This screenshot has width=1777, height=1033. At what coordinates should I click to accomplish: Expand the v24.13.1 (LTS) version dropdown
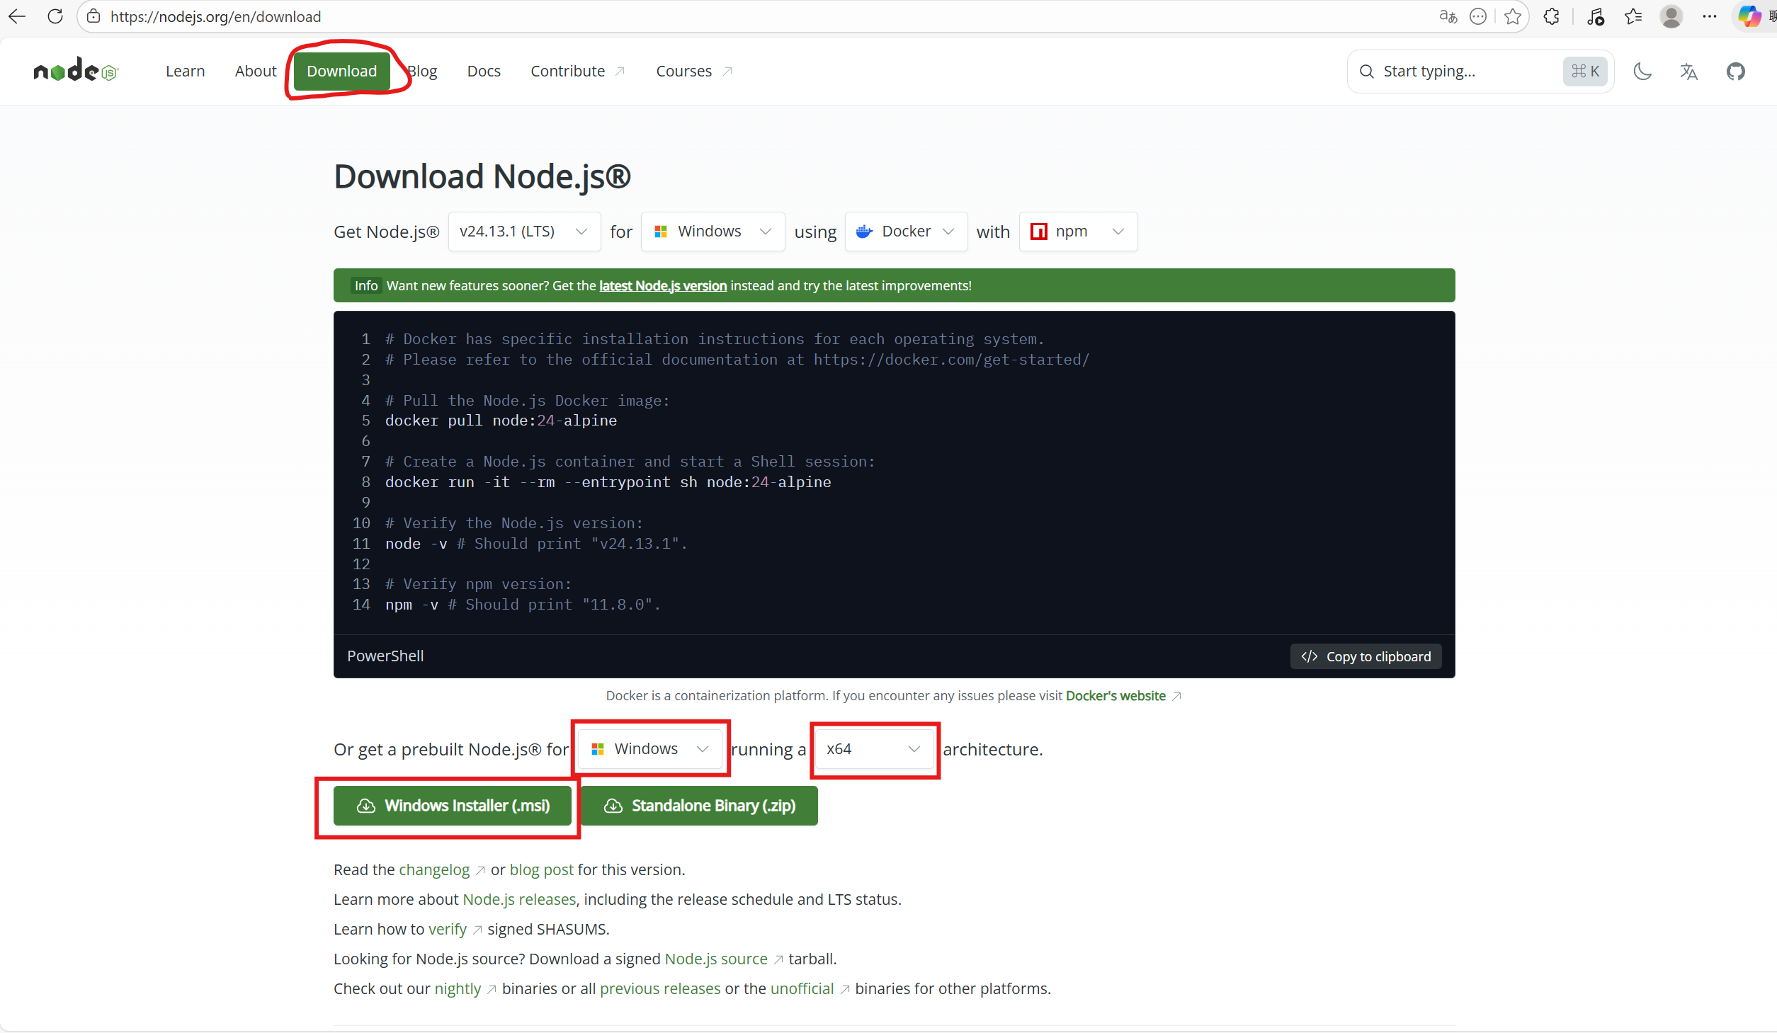tap(524, 232)
